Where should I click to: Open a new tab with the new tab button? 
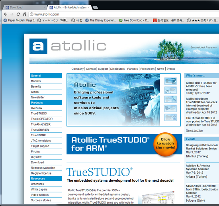pyautogui.click(x=95, y=8)
